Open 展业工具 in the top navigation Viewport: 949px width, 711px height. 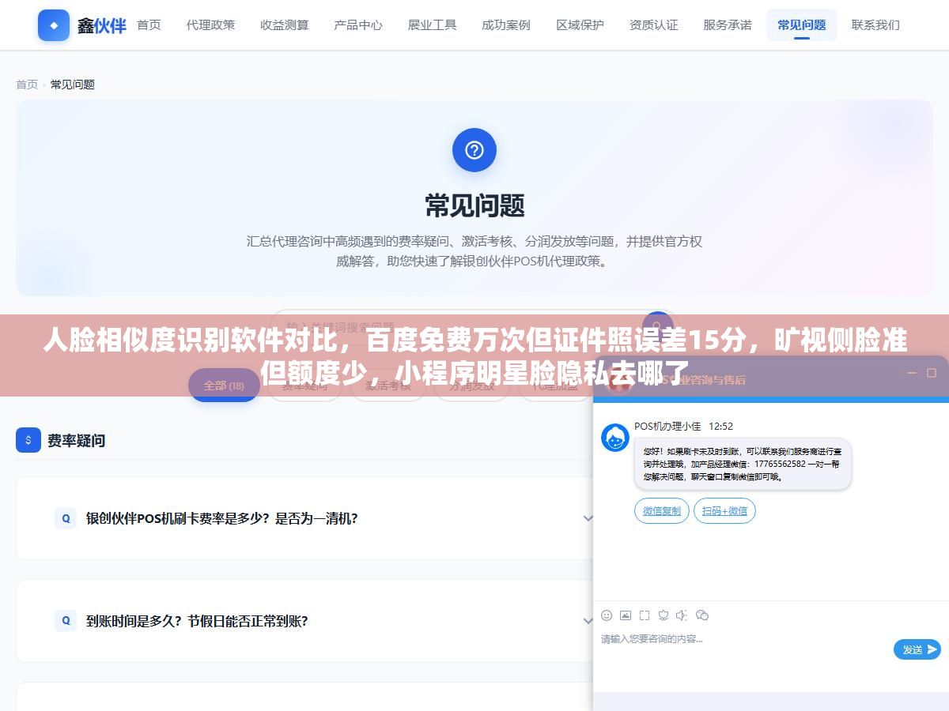click(432, 25)
